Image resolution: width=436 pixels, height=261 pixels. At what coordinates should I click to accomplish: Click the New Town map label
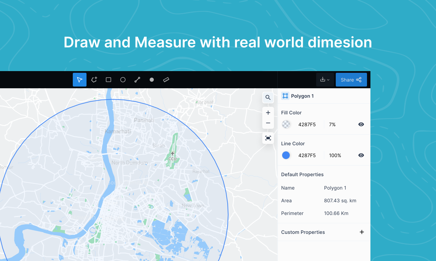[x=193, y=206]
